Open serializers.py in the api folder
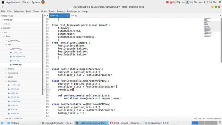Image resolution: width=222 pixels, height=125 pixels. coord(19,56)
